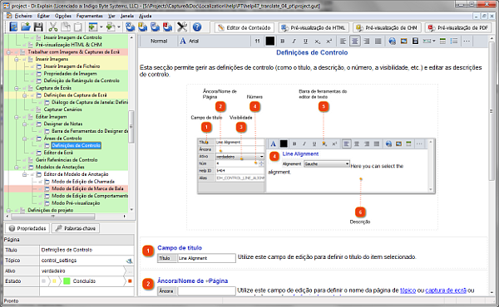499x307 pixels.
Task: Open the black text color swatch
Action: point(269,41)
